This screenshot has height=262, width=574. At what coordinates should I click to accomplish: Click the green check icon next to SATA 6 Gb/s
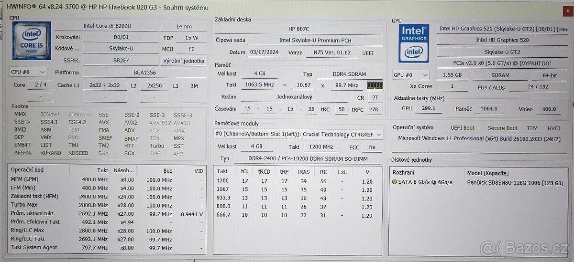pos(395,182)
